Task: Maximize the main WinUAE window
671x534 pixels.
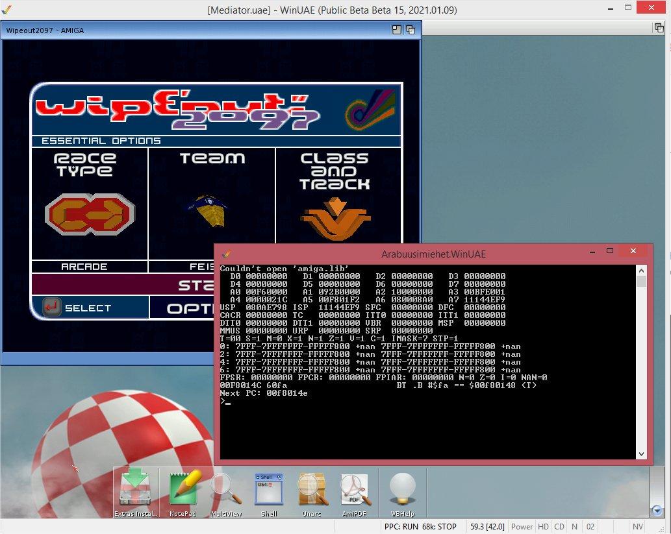Action: pos(628,7)
